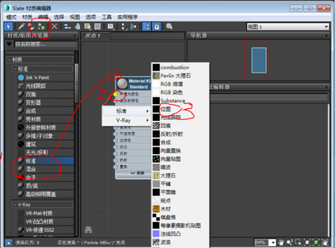Expand the V-Ray submenu in context menu
This screenshot has width=335, height=248.
click(127, 120)
